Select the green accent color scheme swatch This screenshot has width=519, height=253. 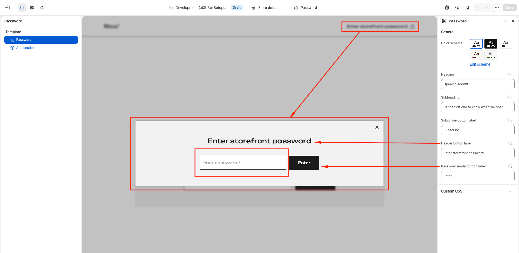pos(491,55)
